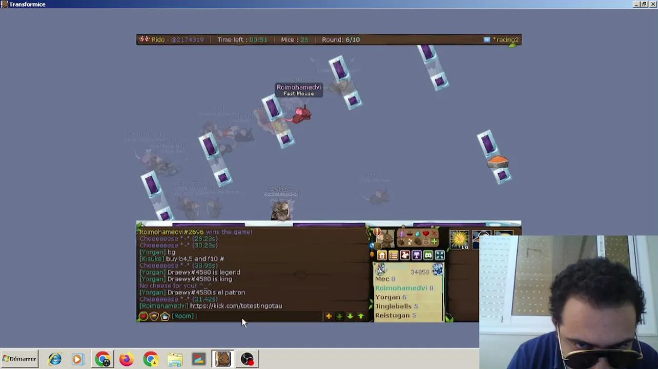658x369 pixels.
Task: Click the Time left 00:51 counter
Action: (242, 39)
